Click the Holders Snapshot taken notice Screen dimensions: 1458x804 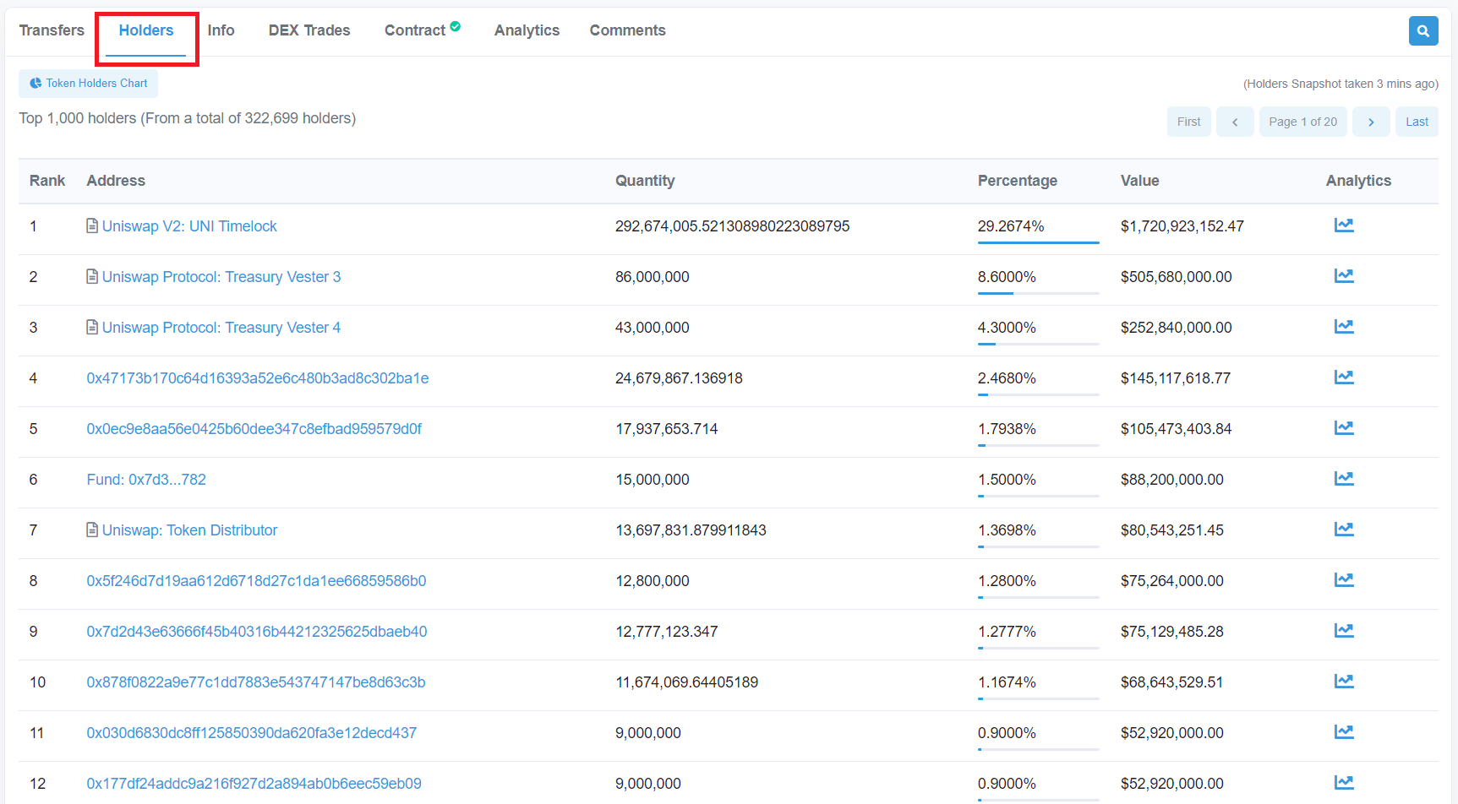[1341, 84]
